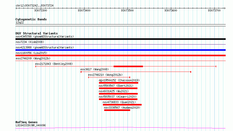
Task: Open esv3617 (Wang2008) label
Action: 95,69
